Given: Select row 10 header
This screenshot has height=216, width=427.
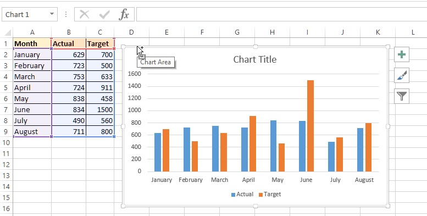Looking at the screenshot, I should coord(6,142).
